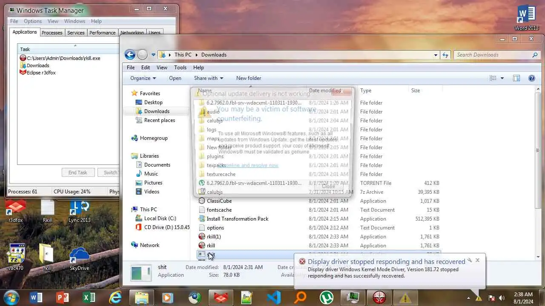This screenshot has height=306, width=545.
Task: Open the Explorer File menu
Action: tap(131, 68)
